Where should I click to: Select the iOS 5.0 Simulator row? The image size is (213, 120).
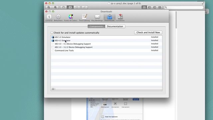106,37
